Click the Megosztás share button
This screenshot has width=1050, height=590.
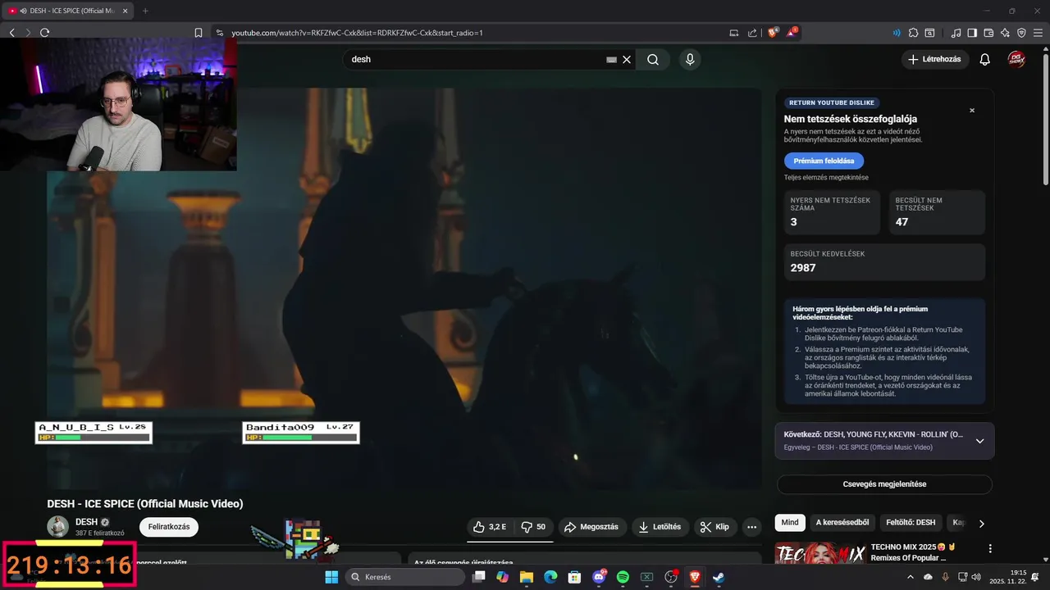tap(591, 527)
